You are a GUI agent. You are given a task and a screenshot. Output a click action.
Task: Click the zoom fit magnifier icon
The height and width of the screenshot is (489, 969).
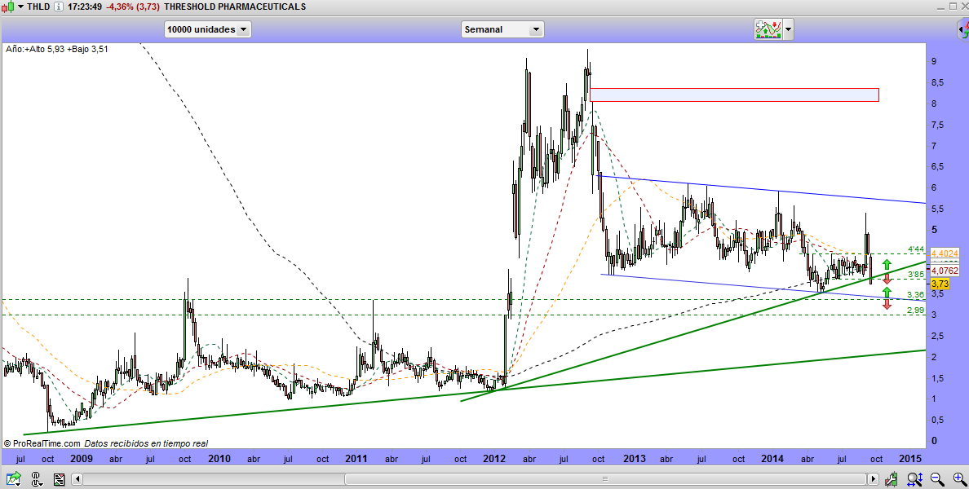pos(914,479)
